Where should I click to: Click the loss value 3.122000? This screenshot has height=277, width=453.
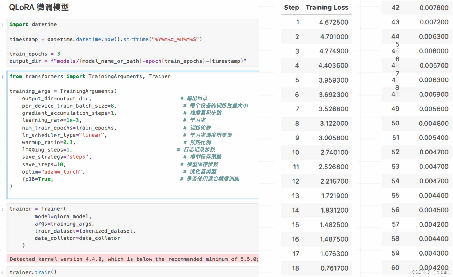click(x=334, y=123)
